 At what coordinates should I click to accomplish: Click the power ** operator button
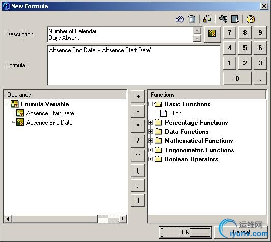[x=138, y=156]
